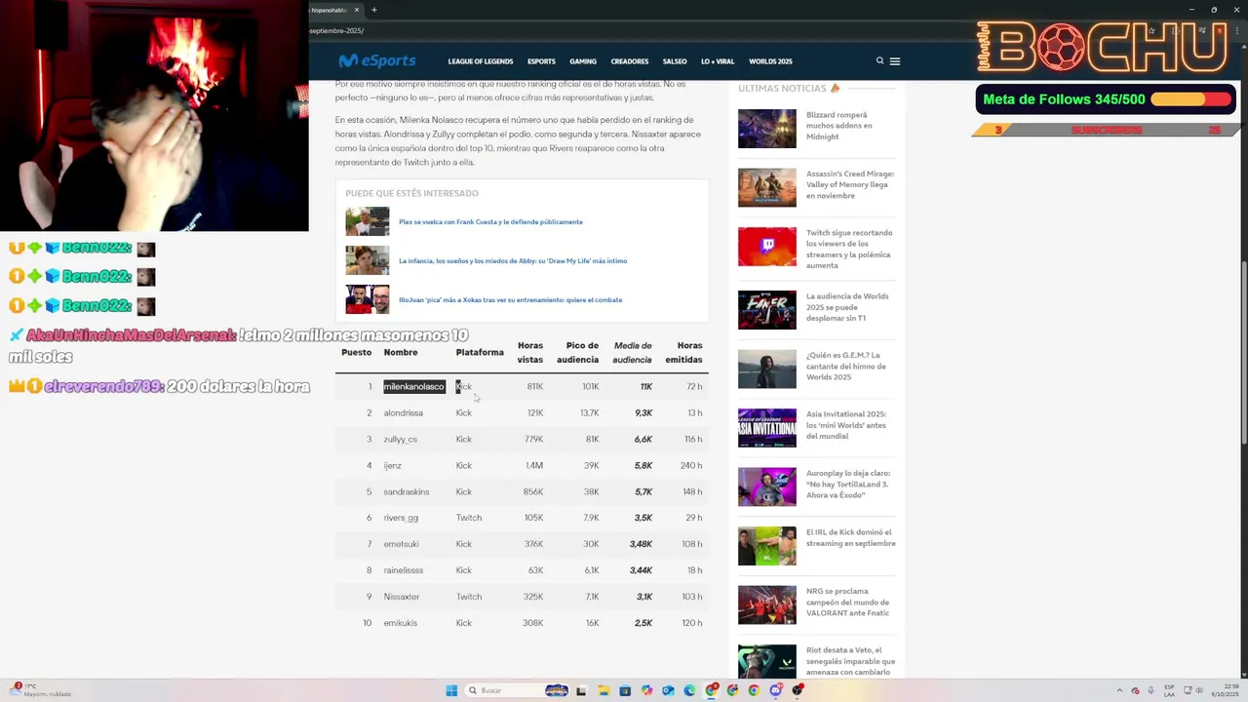Screen dimensions: 1248x702
Task: Open League of Legends menu
Action: pos(480,61)
